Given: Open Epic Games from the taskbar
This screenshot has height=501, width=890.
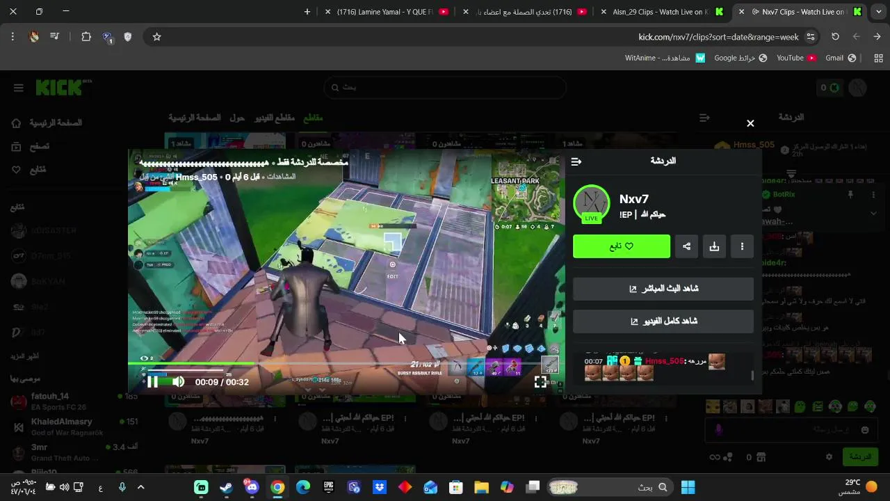Looking at the screenshot, I should [x=328, y=487].
